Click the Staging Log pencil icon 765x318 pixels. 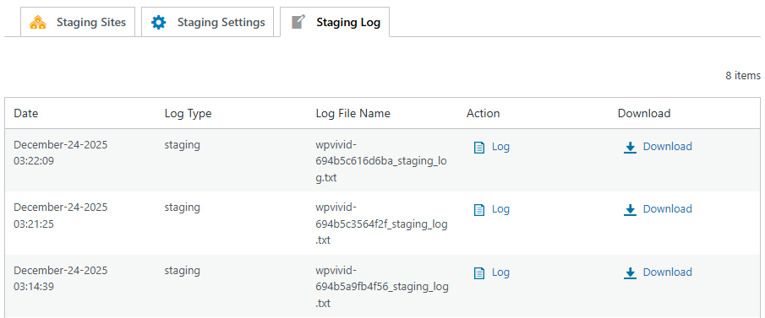pos(298,22)
